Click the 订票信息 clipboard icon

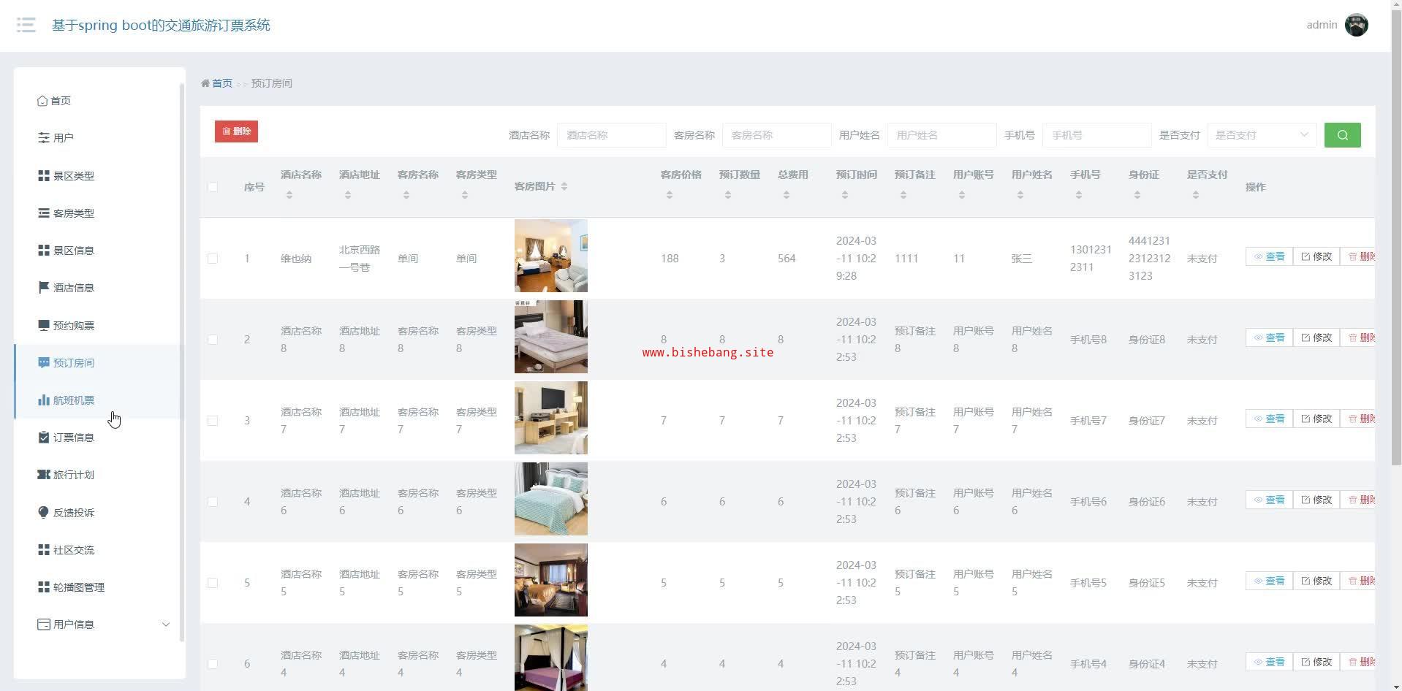44,438
